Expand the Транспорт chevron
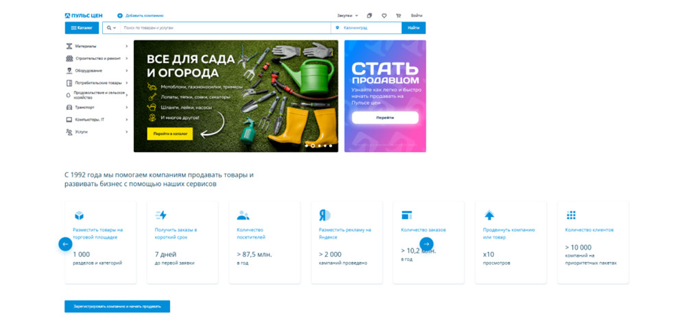Screen dimensions: 688x325 tap(126, 107)
